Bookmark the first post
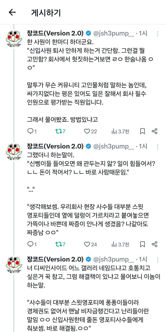Screen dimensions: 166x332 pos(142,132)
